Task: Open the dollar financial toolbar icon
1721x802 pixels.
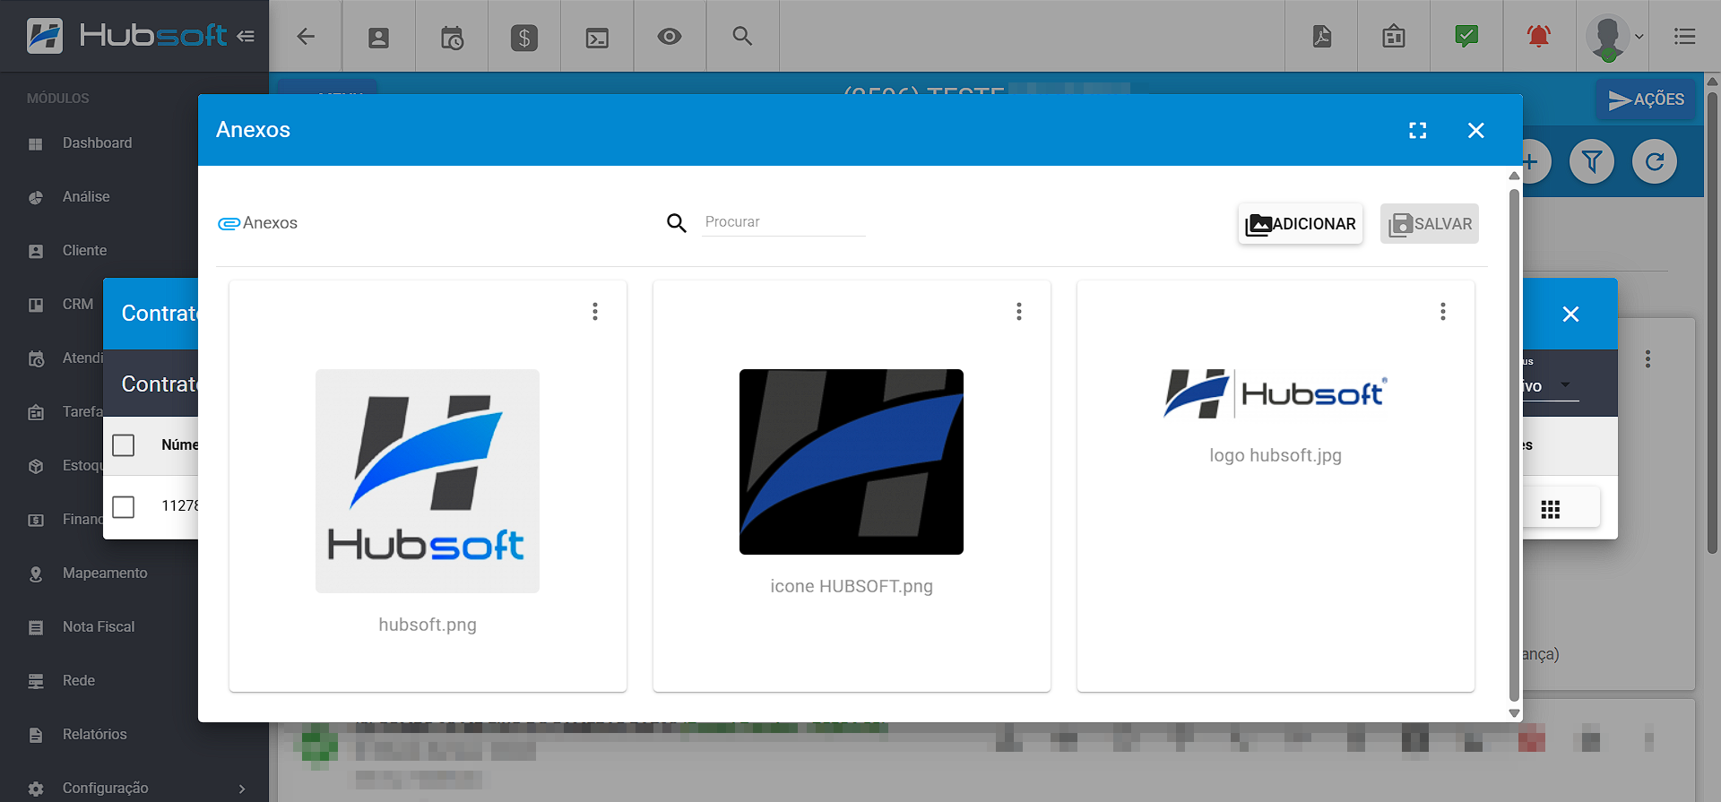Action: click(x=524, y=37)
